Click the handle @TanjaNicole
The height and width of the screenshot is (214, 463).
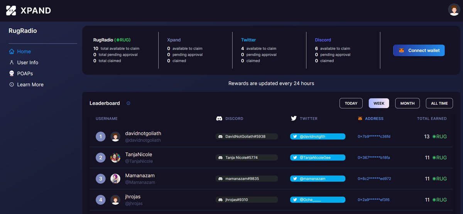139,161
